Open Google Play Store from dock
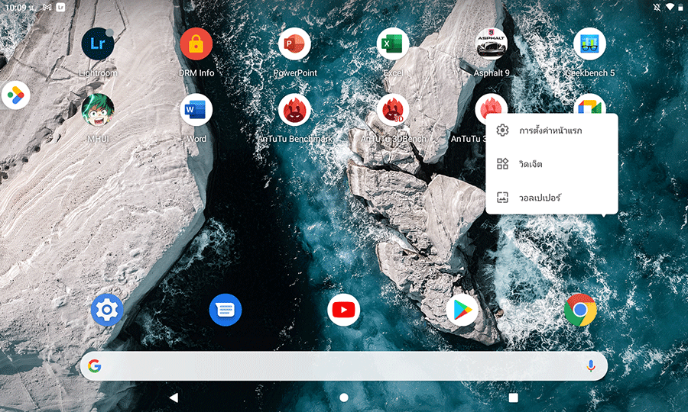The image size is (688, 412). (462, 310)
